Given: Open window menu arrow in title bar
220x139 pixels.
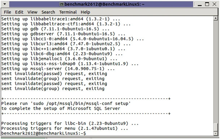Looking at the screenshot, I should click(5, 4).
